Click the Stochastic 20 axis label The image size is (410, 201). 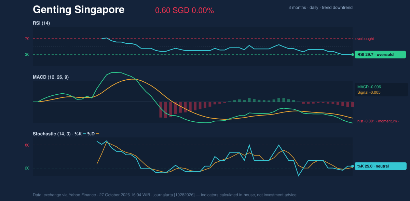coord(27,168)
